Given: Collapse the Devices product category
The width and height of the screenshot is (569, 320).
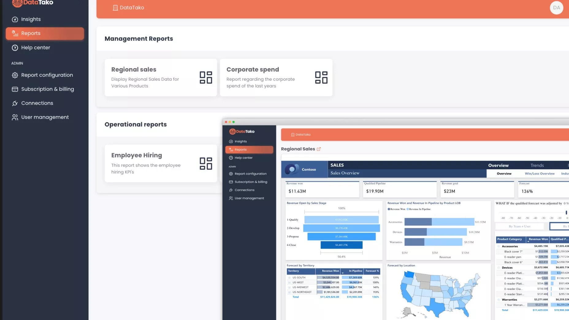Looking at the screenshot, I should tap(498, 268).
